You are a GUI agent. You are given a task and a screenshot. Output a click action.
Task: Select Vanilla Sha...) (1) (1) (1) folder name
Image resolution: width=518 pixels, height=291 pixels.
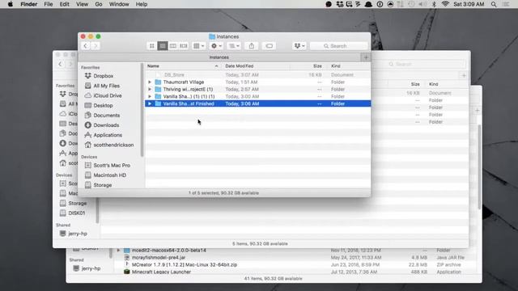[x=189, y=97]
